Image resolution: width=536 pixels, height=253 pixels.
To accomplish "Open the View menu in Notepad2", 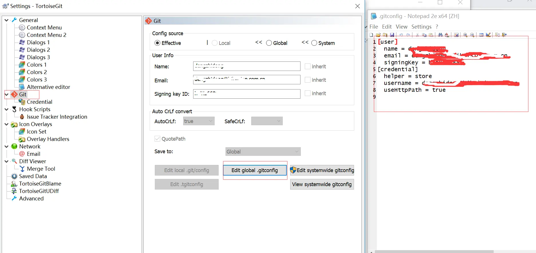I will pyautogui.click(x=401, y=27).
